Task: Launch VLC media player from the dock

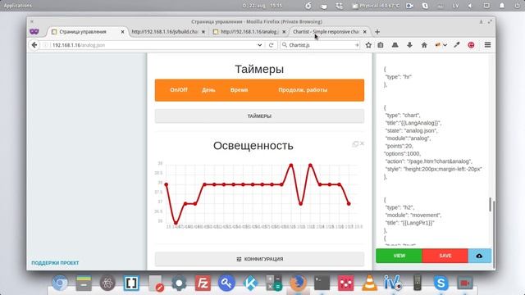Action: click(x=369, y=283)
